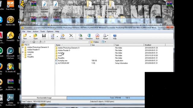This screenshot has height=108, width=193.
Task: Sort by Type column header
Action: [x=129, y=45]
